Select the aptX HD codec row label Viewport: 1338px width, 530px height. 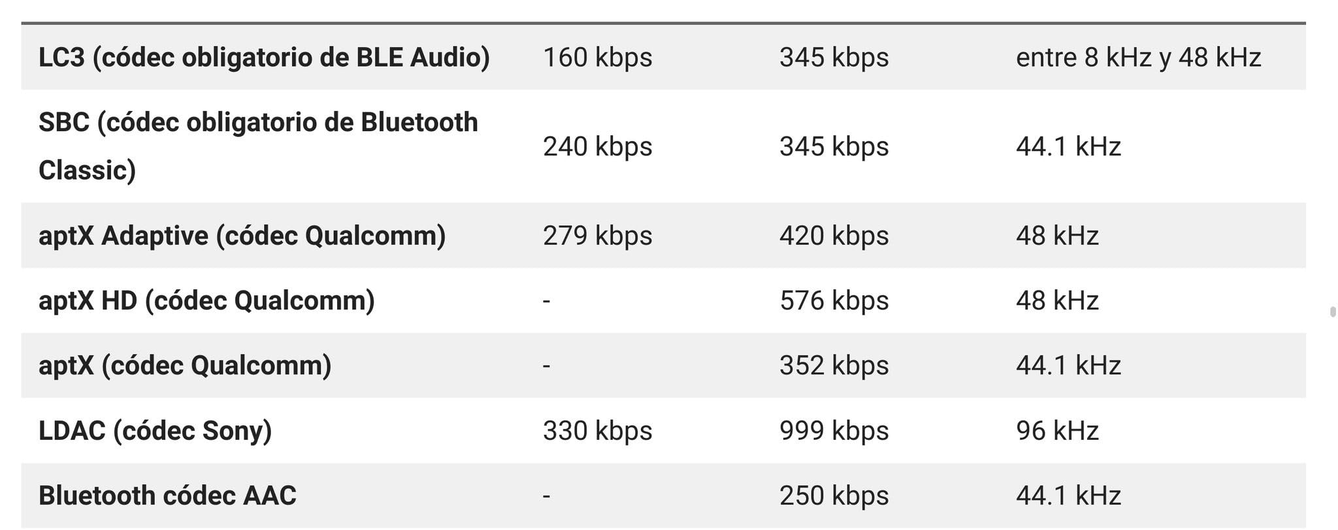(206, 301)
